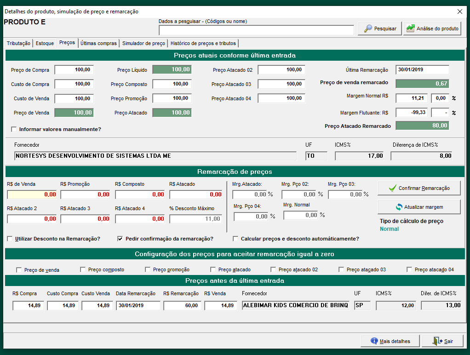The width and height of the screenshot is (470, 355).
Task: Enable Calcular preços e desconto automáticamente
Action: pos(236,239)
